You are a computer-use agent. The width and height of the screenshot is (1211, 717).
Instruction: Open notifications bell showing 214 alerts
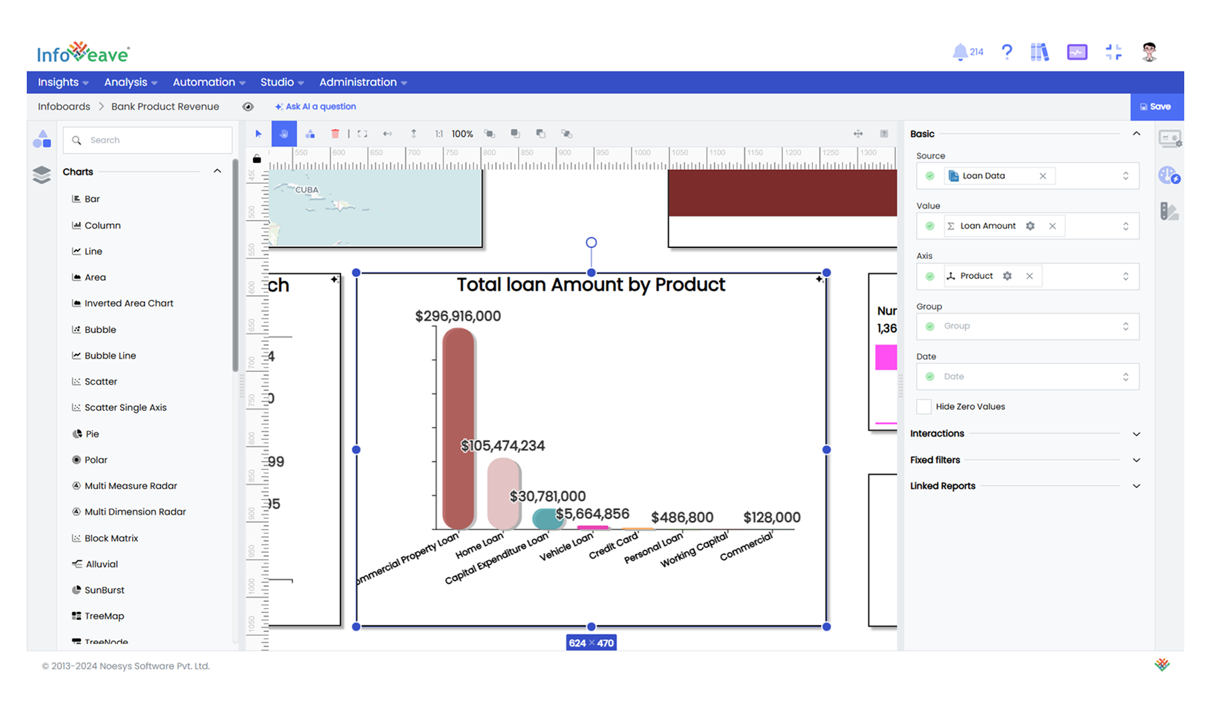coord(961,51)
